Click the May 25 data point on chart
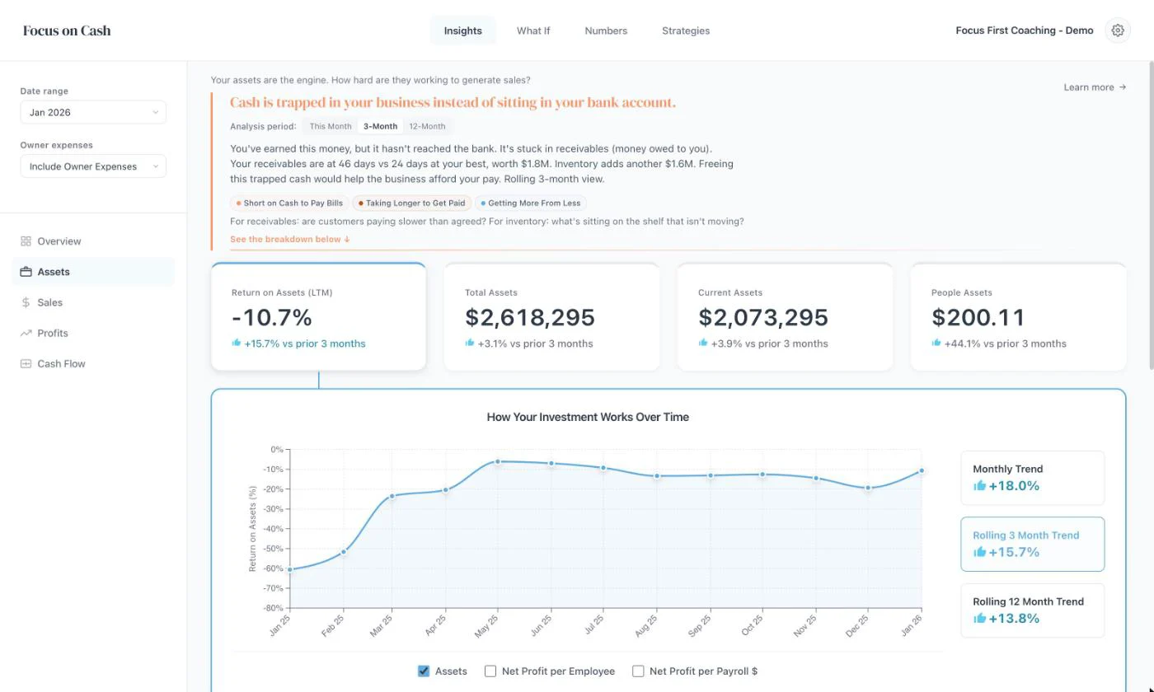 pos(498,461)
